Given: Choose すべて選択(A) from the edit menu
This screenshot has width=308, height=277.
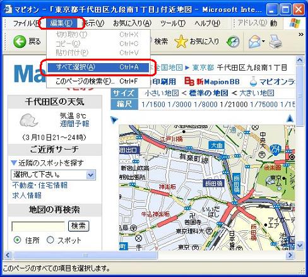Looking at the screenshot, I should pos(98,68).
